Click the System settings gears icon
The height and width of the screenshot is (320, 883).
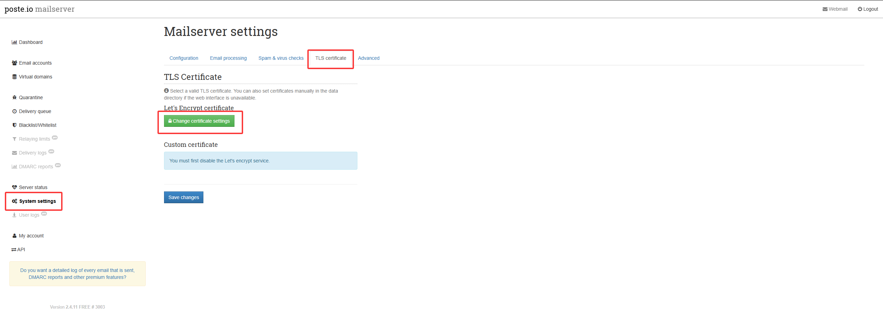pos(15,201)
